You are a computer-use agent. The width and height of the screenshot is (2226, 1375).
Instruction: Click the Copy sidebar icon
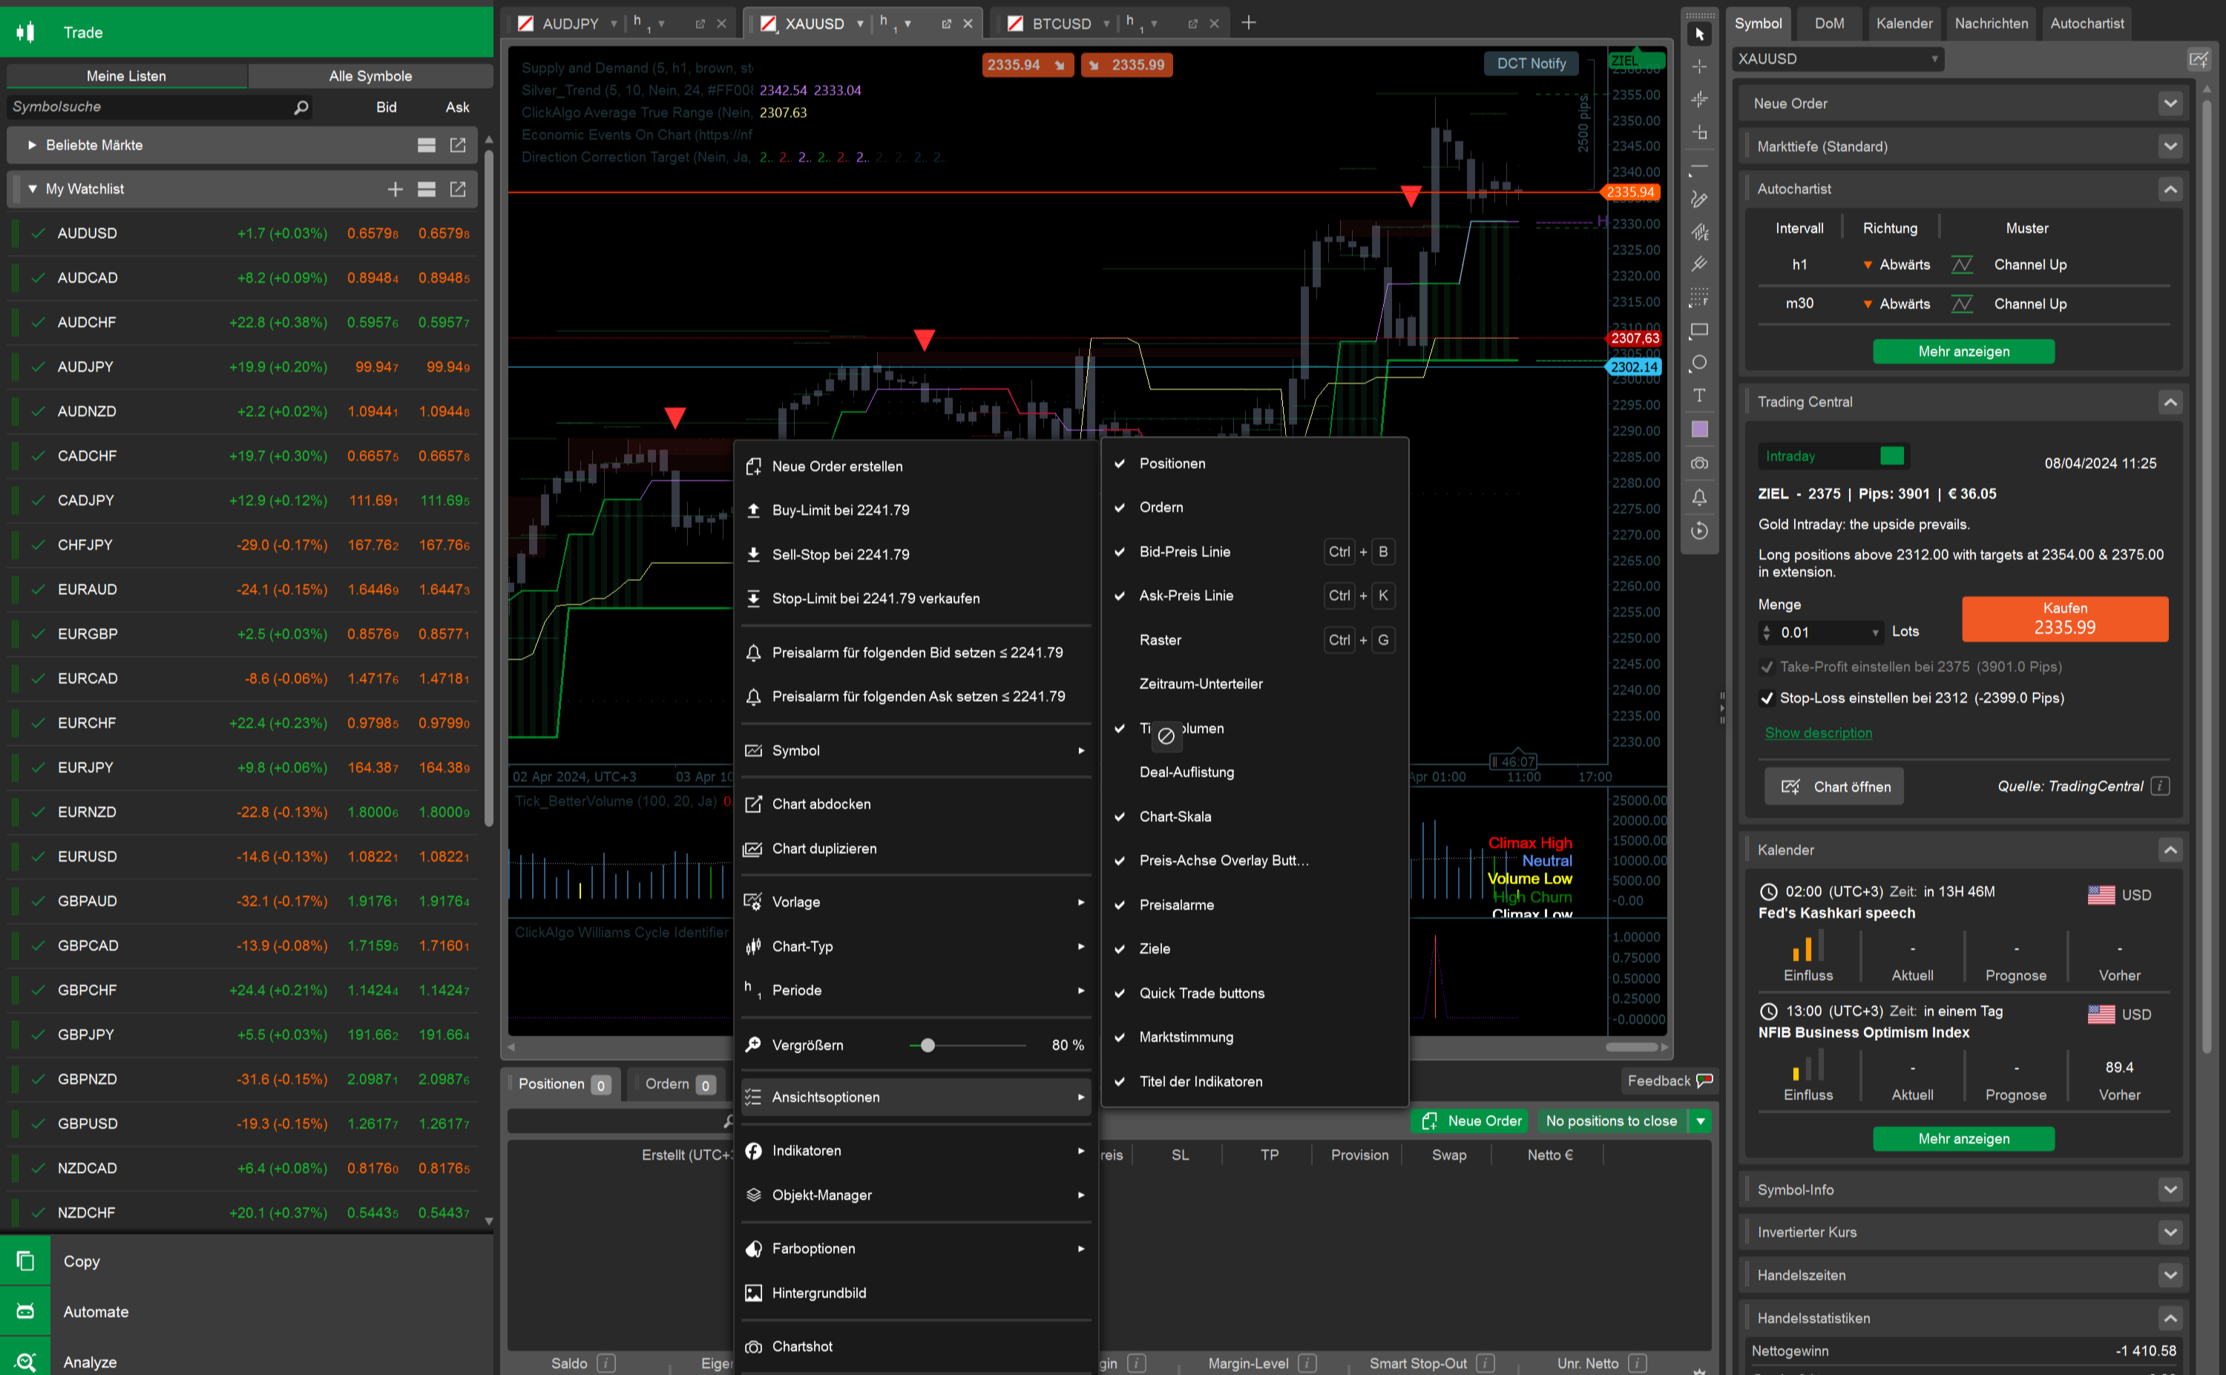(x=25, y=1261)
